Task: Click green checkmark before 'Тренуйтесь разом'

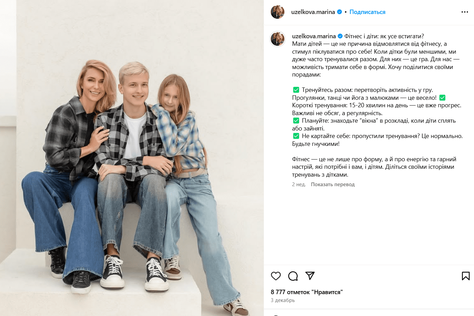Action: click(x=296, y=90)
